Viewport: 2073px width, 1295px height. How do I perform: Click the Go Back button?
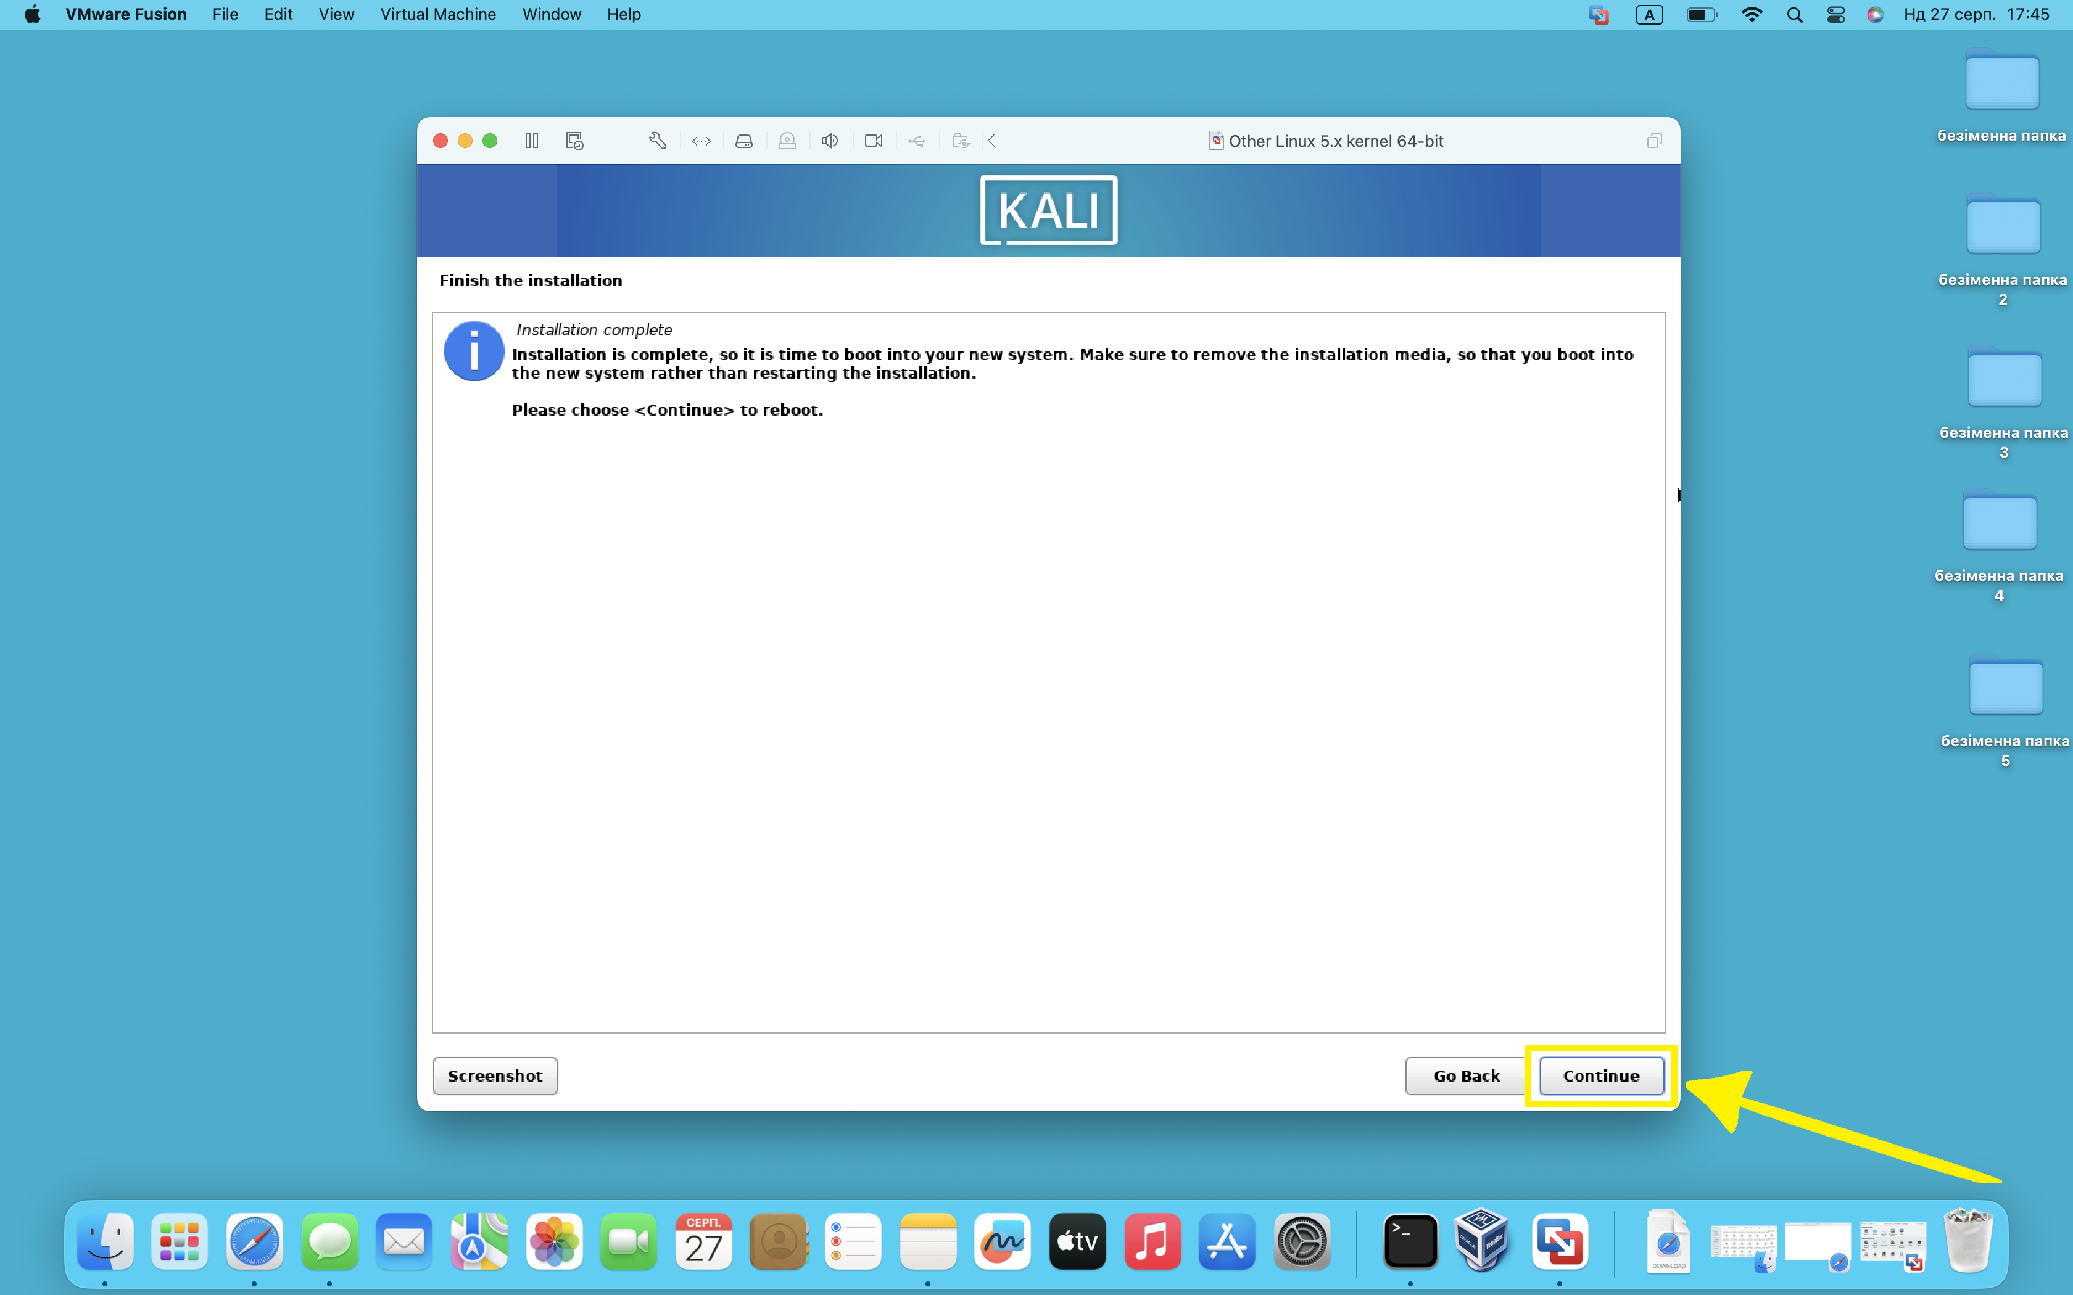coord(1466,1075)
